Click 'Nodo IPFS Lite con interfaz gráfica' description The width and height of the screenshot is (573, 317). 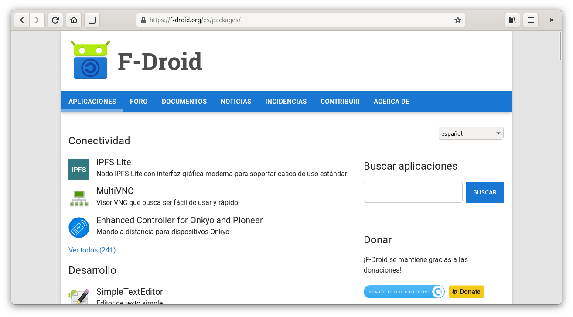point(222,174)
